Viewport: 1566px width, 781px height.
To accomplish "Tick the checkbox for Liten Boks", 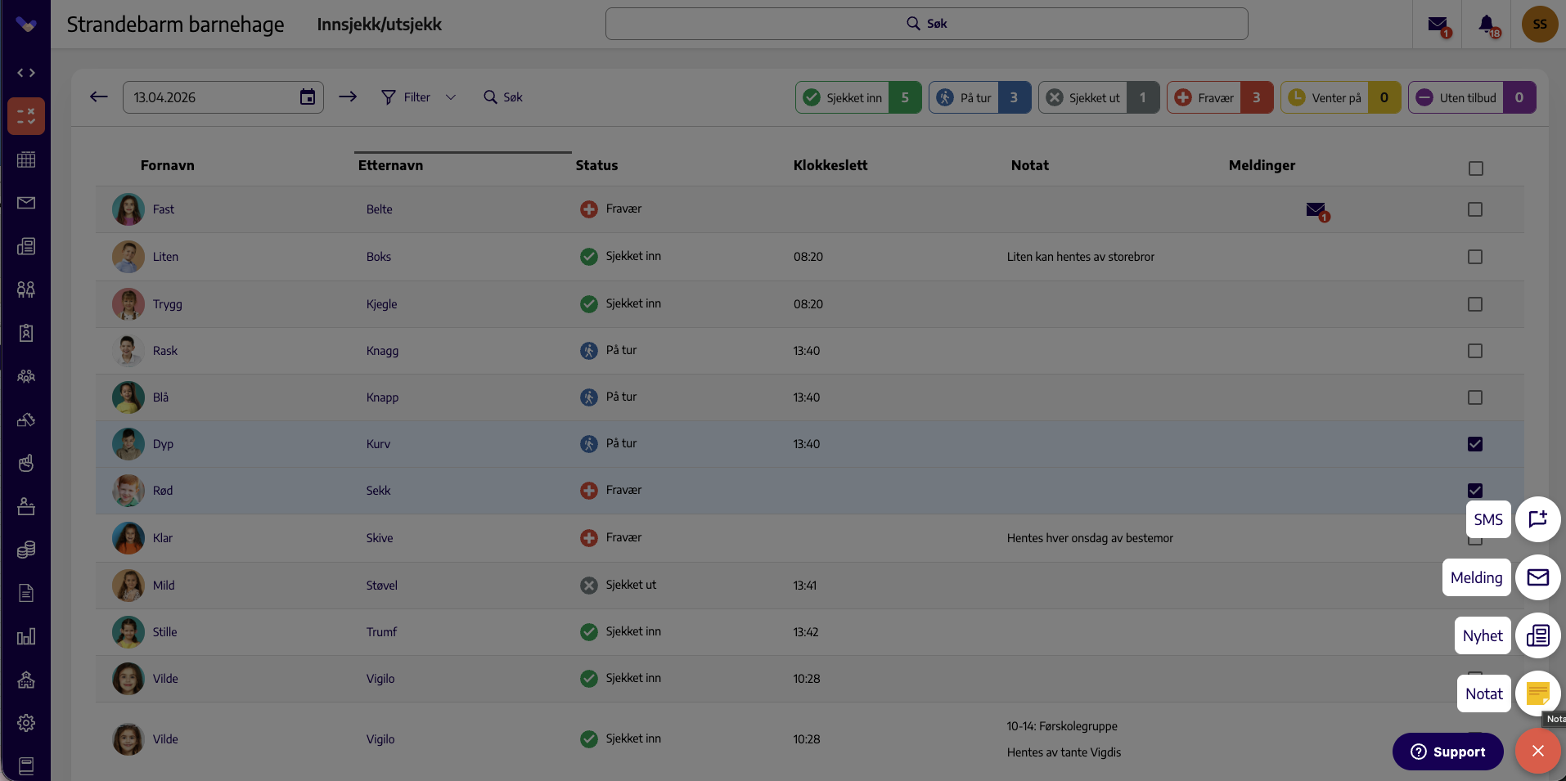I will click(x=1475, y=257).
